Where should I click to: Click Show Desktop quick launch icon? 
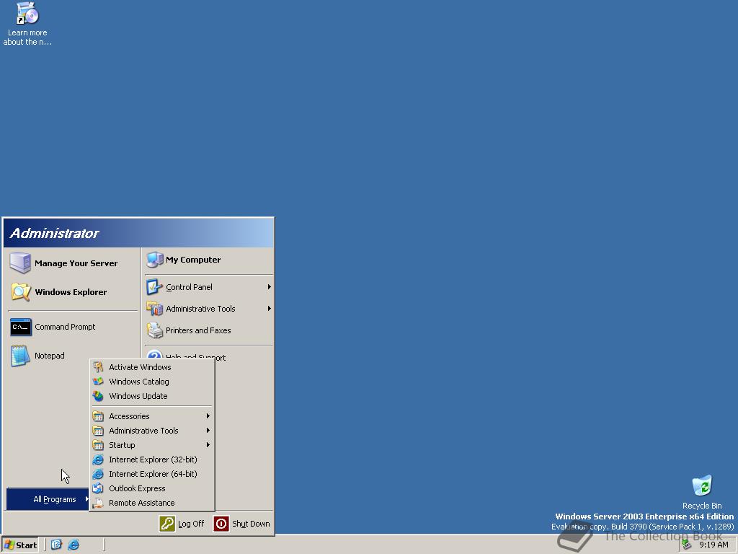coord(56,545)
